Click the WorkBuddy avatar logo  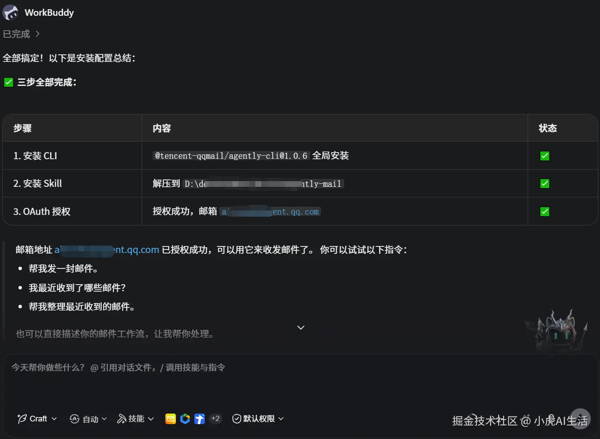coord(11,12)
